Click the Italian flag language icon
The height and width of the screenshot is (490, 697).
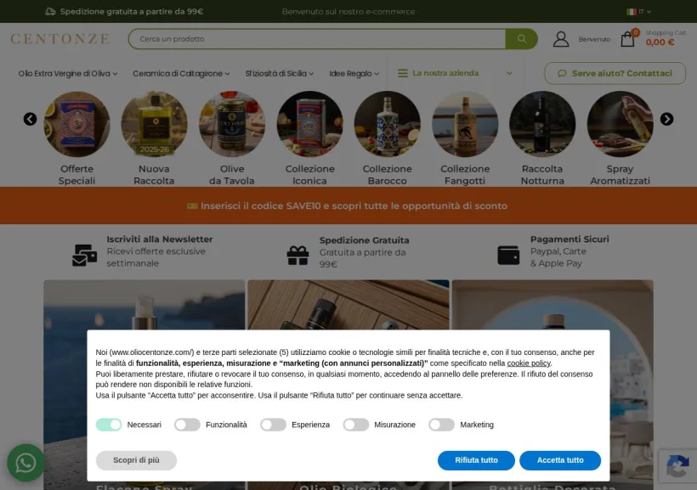632,12
